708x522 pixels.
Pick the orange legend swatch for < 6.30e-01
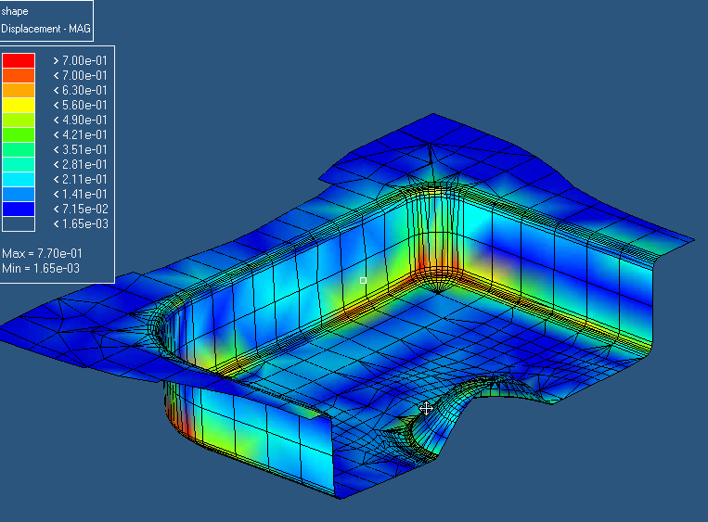(19, 90)
